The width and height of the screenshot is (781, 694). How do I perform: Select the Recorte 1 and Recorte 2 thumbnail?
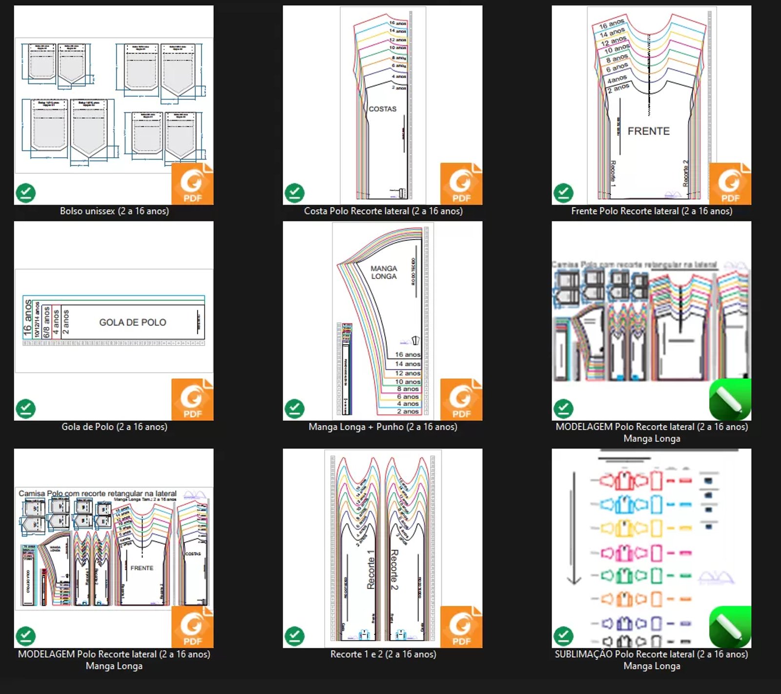coord(382,548)
